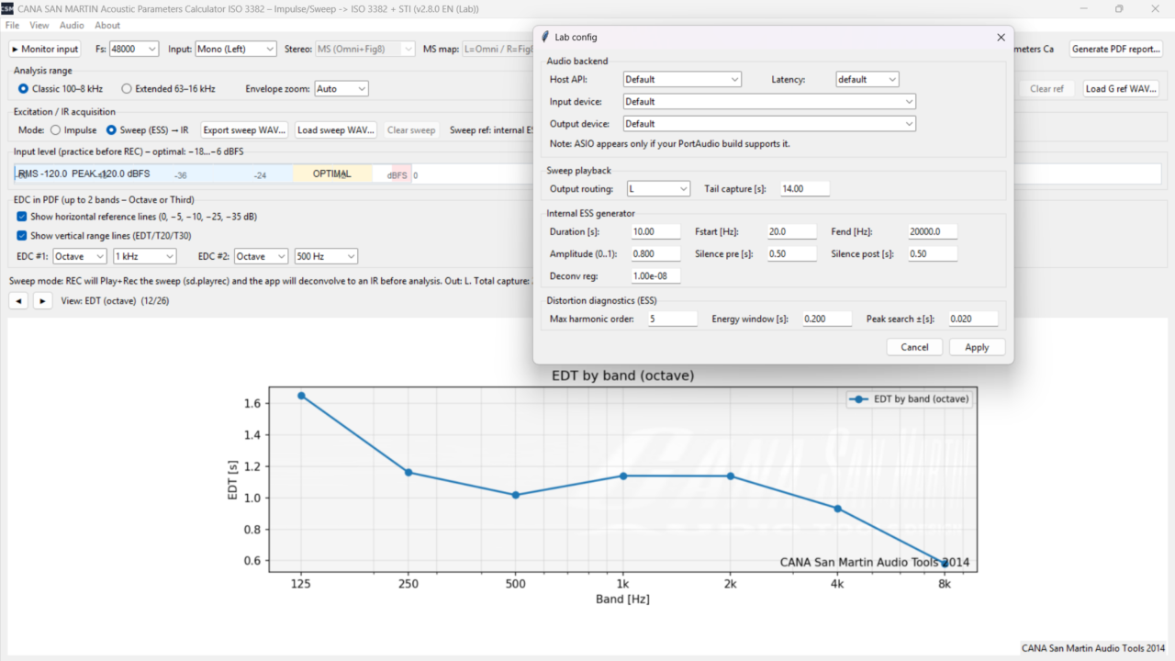Open the Host API dropdown

[681, 80]
